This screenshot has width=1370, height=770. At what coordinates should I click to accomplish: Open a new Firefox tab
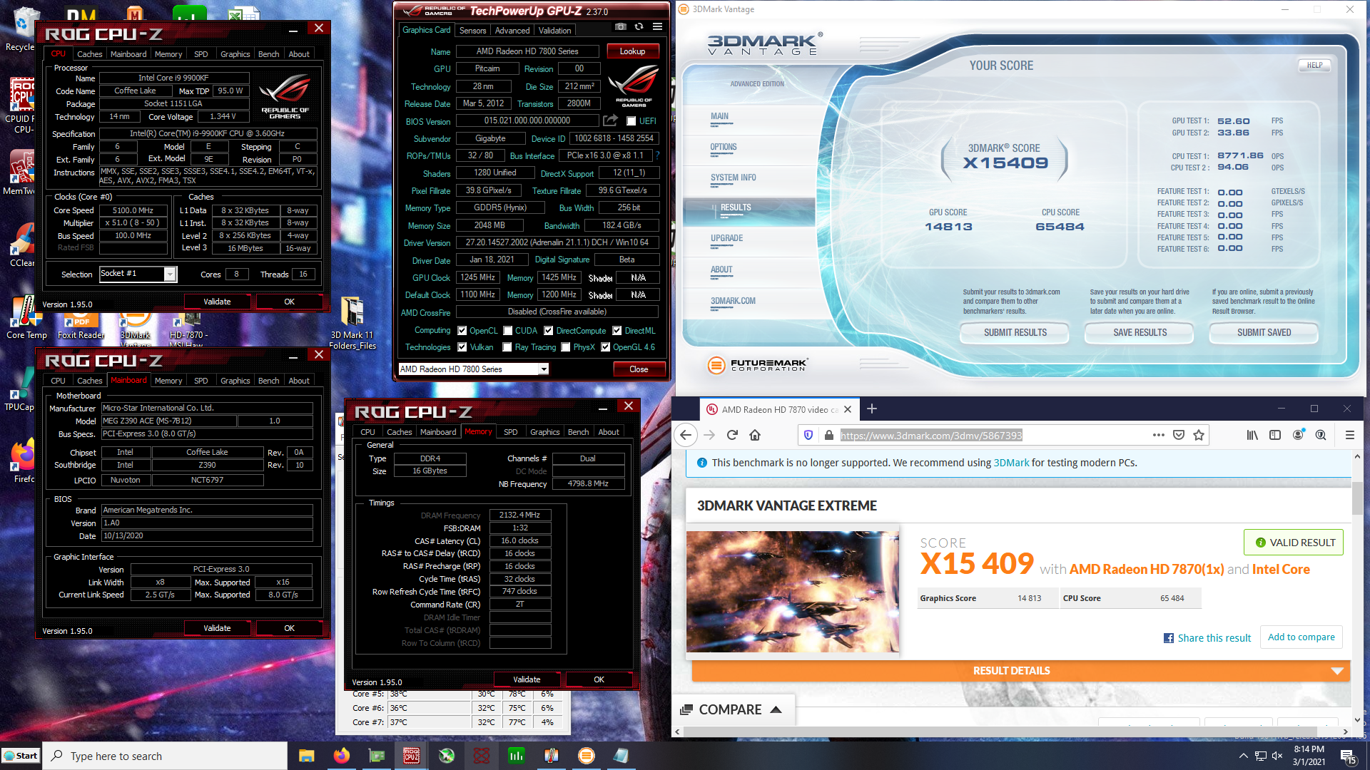(x=872, y=409)
